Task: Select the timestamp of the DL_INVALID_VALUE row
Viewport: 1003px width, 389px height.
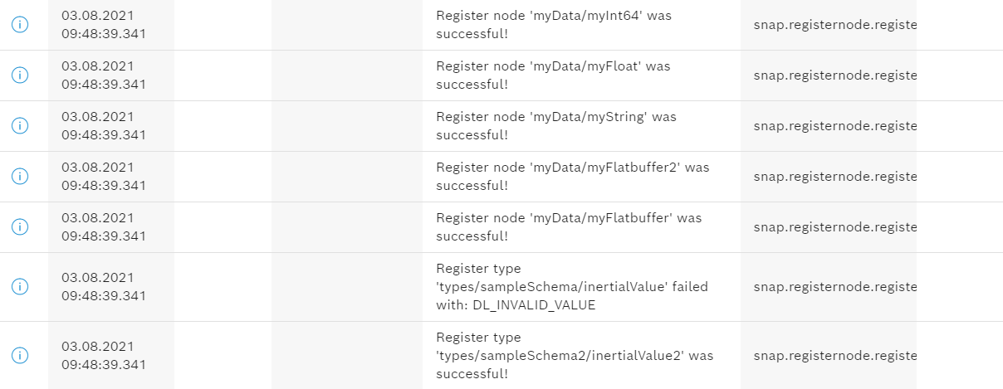Action: [x=104, y=286]
